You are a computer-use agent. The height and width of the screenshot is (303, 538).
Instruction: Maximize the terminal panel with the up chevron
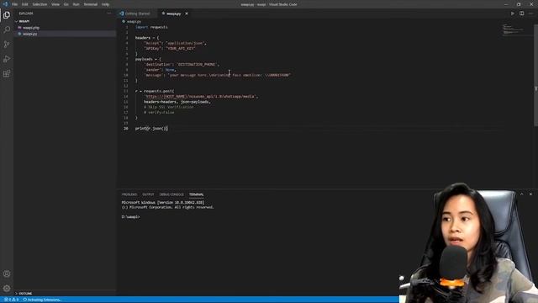521,194
